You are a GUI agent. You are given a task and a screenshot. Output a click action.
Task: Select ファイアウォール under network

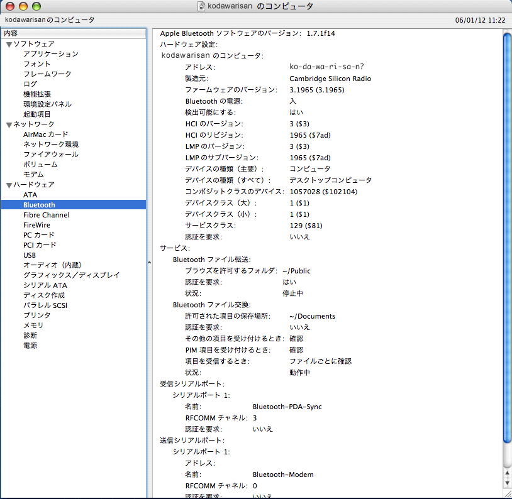pos(50,155)
